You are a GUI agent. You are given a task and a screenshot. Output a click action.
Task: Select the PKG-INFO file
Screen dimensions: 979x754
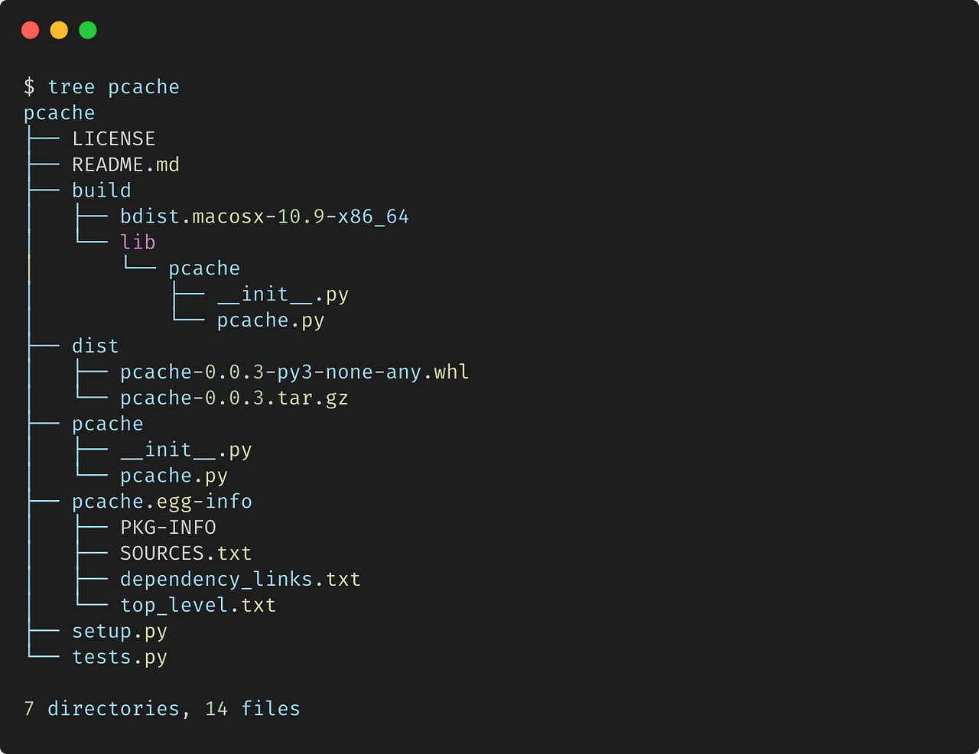coord(168,527)
